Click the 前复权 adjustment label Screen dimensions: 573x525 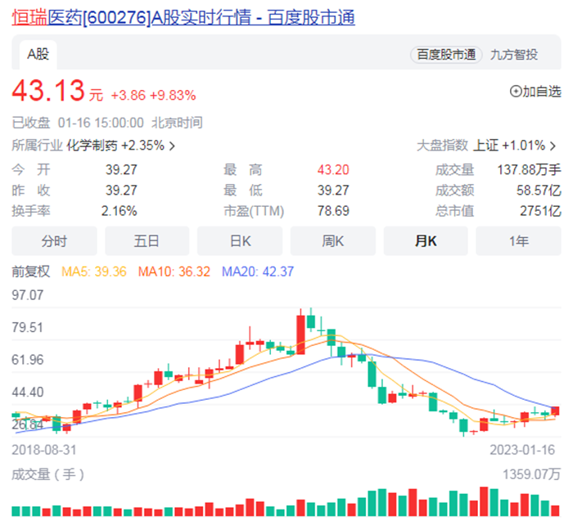31,271
